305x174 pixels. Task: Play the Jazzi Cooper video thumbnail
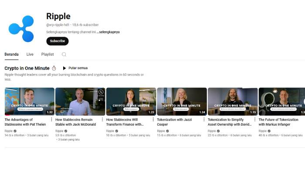(x=182, y=101)
